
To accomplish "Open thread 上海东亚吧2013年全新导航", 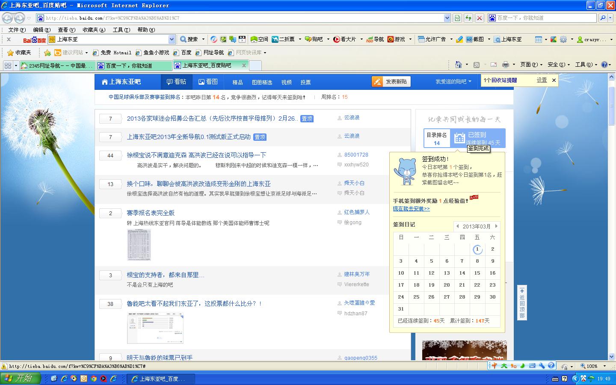I will coord(189,137).
